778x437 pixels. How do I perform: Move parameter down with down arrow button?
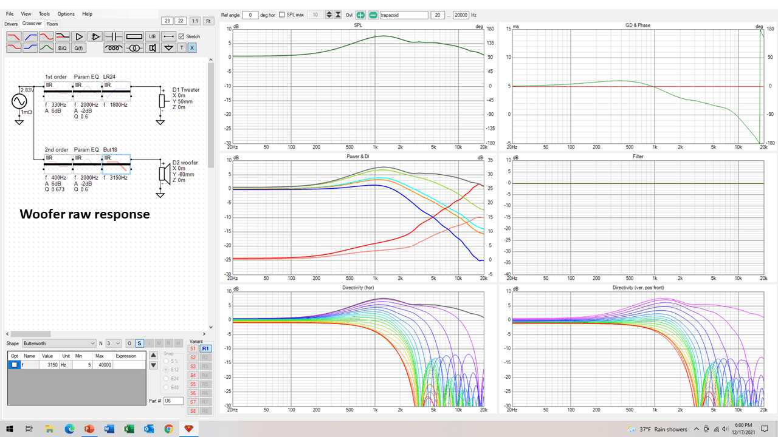click(153, 365)
